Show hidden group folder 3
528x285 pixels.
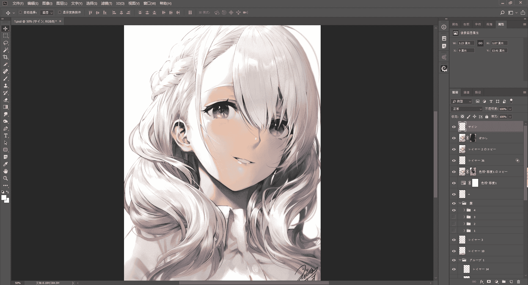click(454, 217)
